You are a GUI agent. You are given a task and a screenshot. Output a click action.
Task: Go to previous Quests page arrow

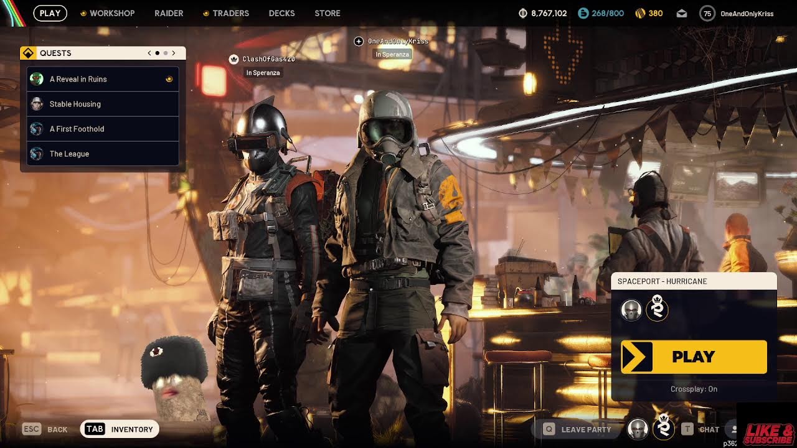coord(149,54)
